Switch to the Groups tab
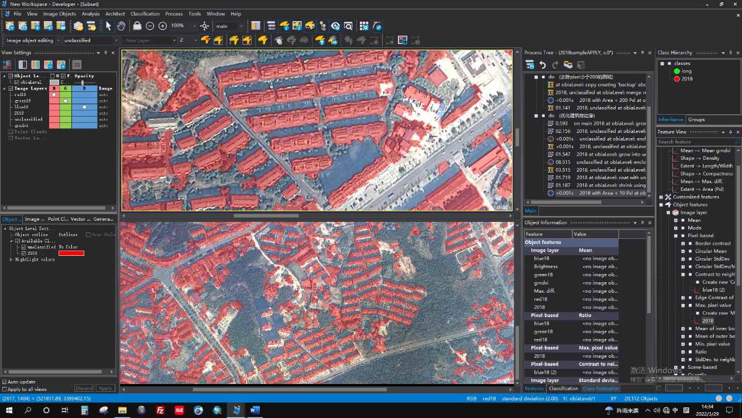 (x=696, y=119)
